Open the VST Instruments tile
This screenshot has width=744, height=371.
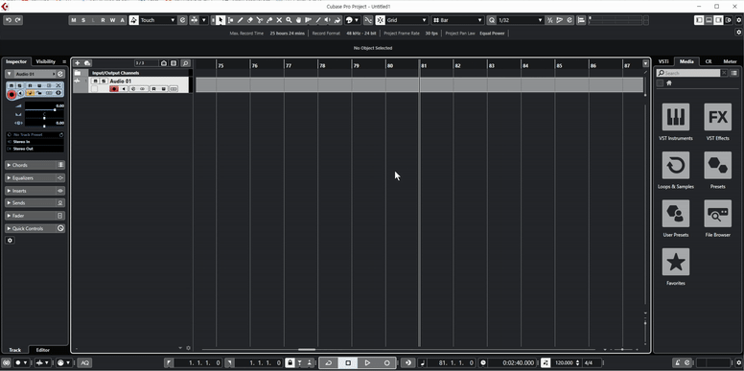[676, 117]
